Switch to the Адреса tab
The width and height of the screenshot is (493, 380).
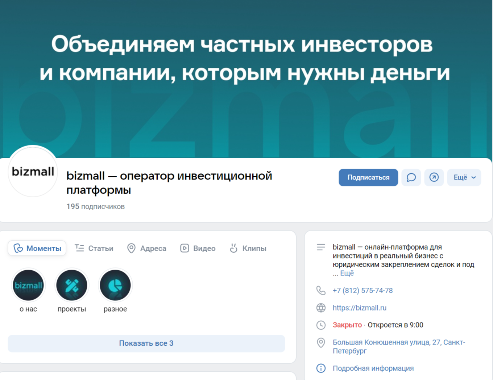click(146, 248)
